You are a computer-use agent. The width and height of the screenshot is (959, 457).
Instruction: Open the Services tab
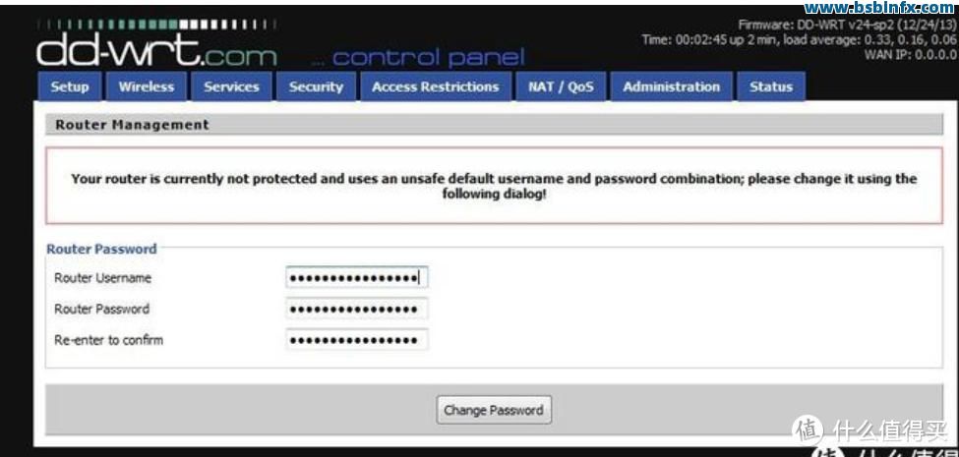click(x=231, y=86)
